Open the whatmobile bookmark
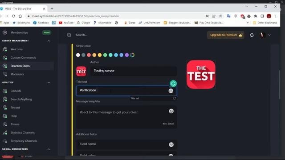The height and width of the screenshot is (160, 285). pyautogui.click(x=102, y=23)
